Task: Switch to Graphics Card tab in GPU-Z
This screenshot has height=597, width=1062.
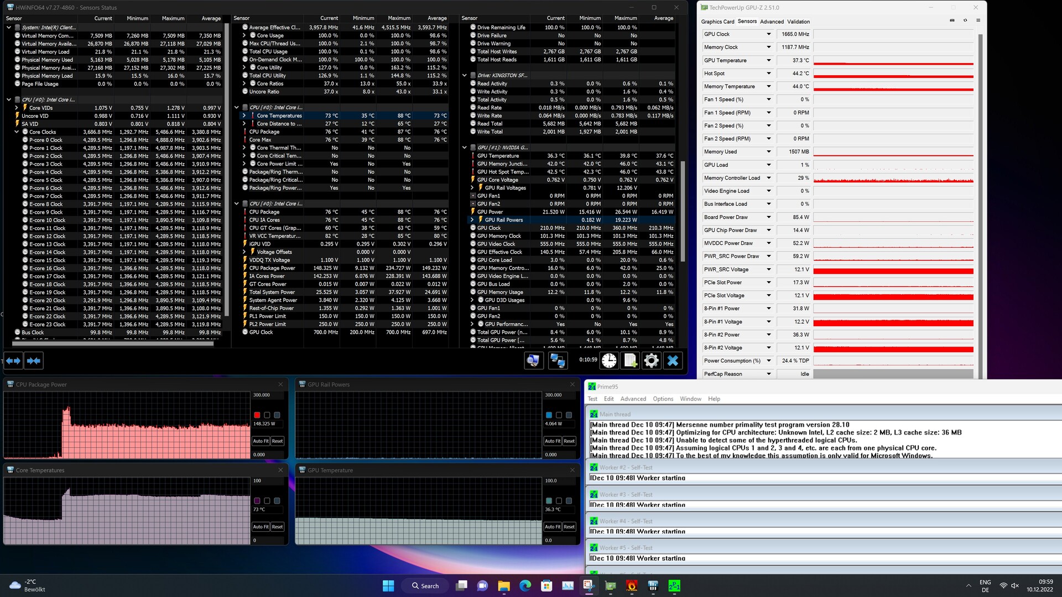Action: pos(717,22)
